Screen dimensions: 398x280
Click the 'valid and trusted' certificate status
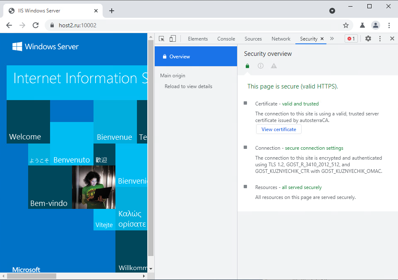300,103
